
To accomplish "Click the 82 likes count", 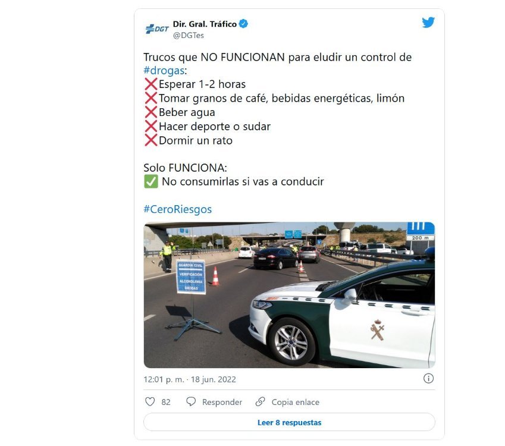I will tap(166, 402).
